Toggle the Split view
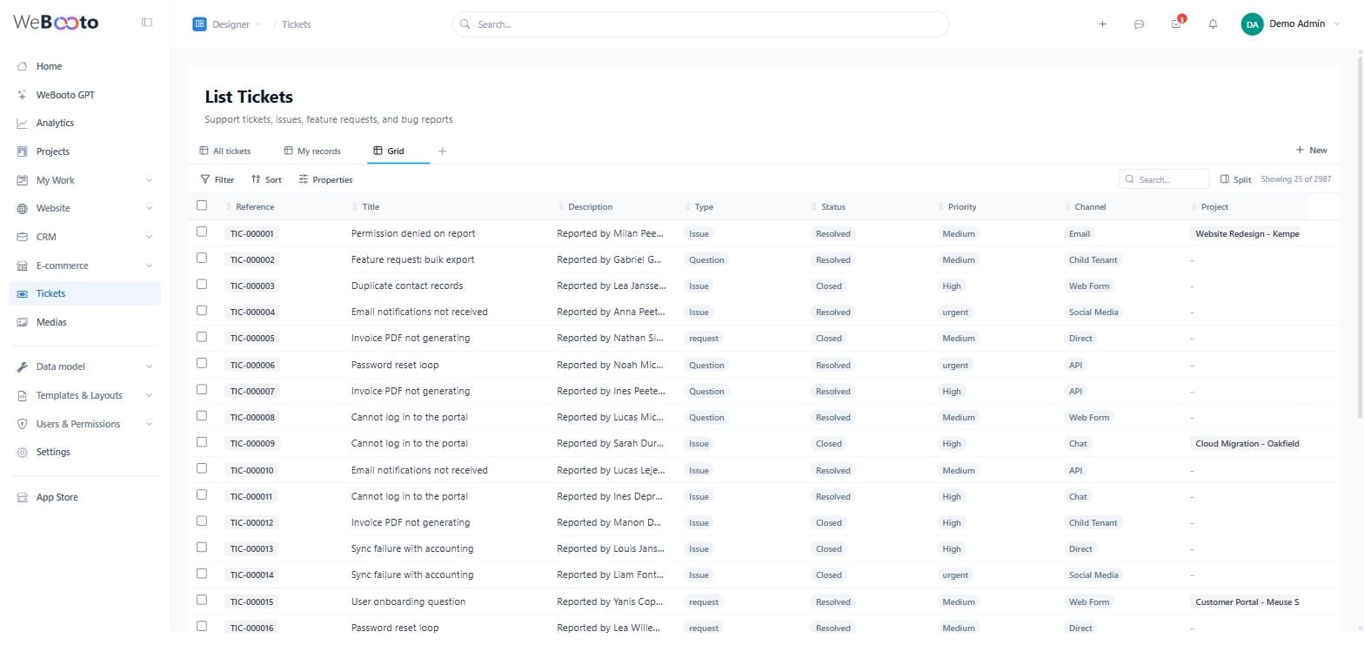 tap(1235, 179)
